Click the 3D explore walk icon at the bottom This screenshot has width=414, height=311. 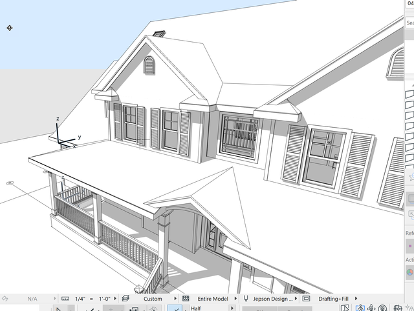coord(360,308)
